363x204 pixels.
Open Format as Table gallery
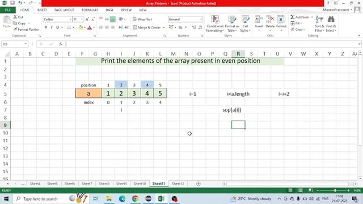[232, 24]
